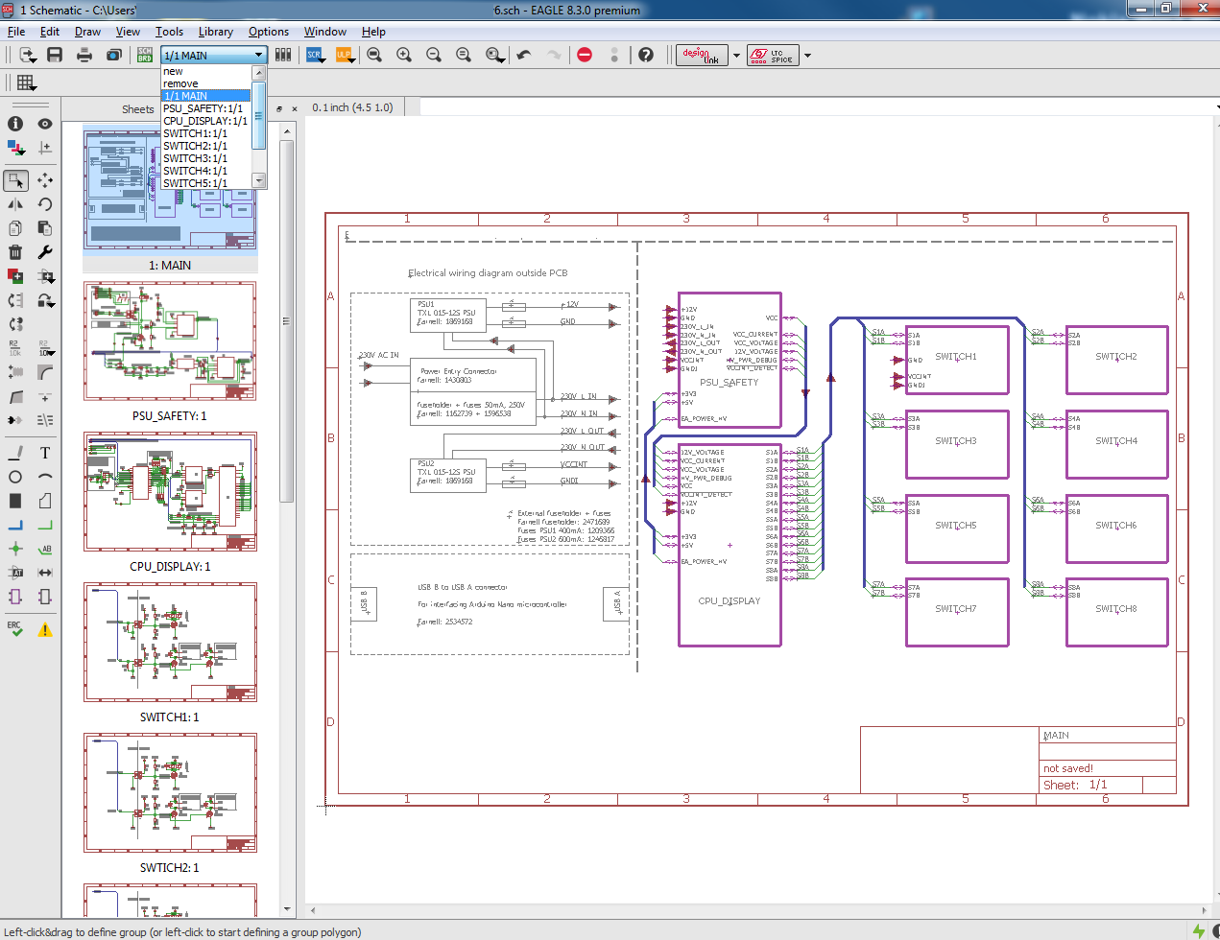Choose 'new' from the sheet combo list
The width and height of the screenshot is (1220, 940).
[175, 70]
